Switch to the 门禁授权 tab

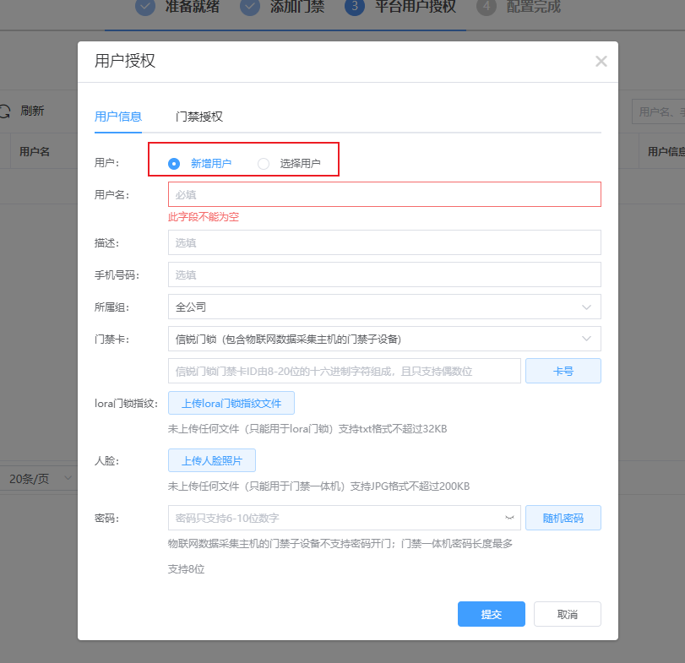199,117
